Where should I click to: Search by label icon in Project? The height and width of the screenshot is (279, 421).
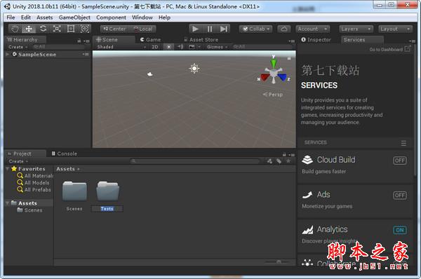click(279, 161)
